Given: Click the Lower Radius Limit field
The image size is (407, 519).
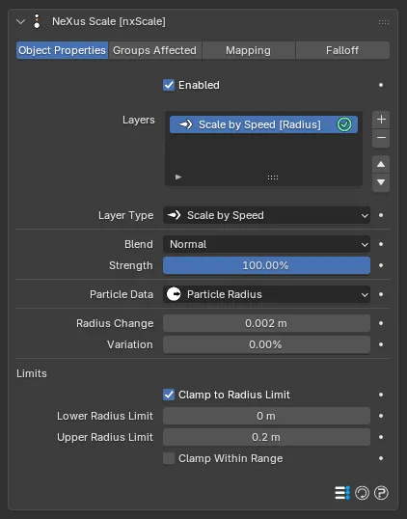Looking at the screenshot, I should 266,416.
